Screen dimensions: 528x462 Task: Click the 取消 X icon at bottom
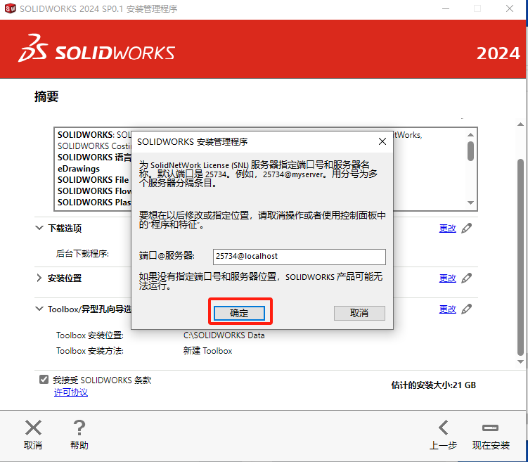click(33, 428)
